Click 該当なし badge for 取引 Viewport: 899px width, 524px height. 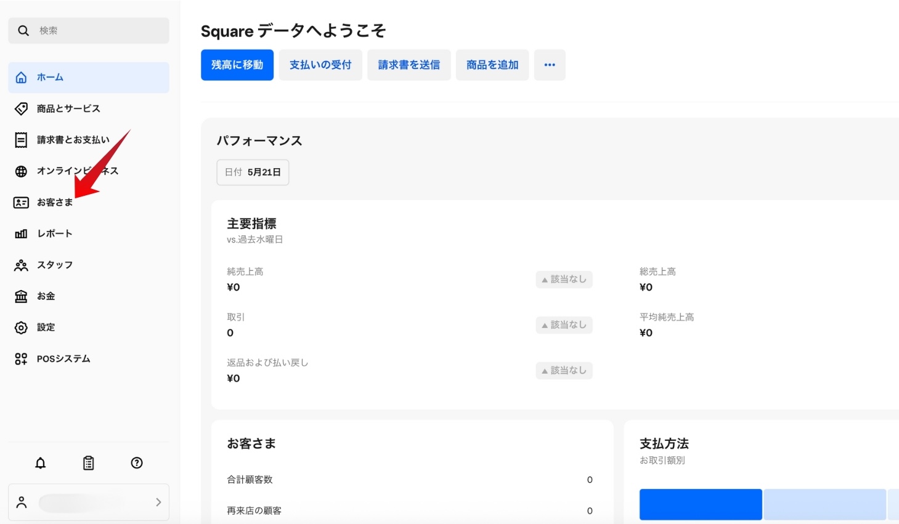564,325
